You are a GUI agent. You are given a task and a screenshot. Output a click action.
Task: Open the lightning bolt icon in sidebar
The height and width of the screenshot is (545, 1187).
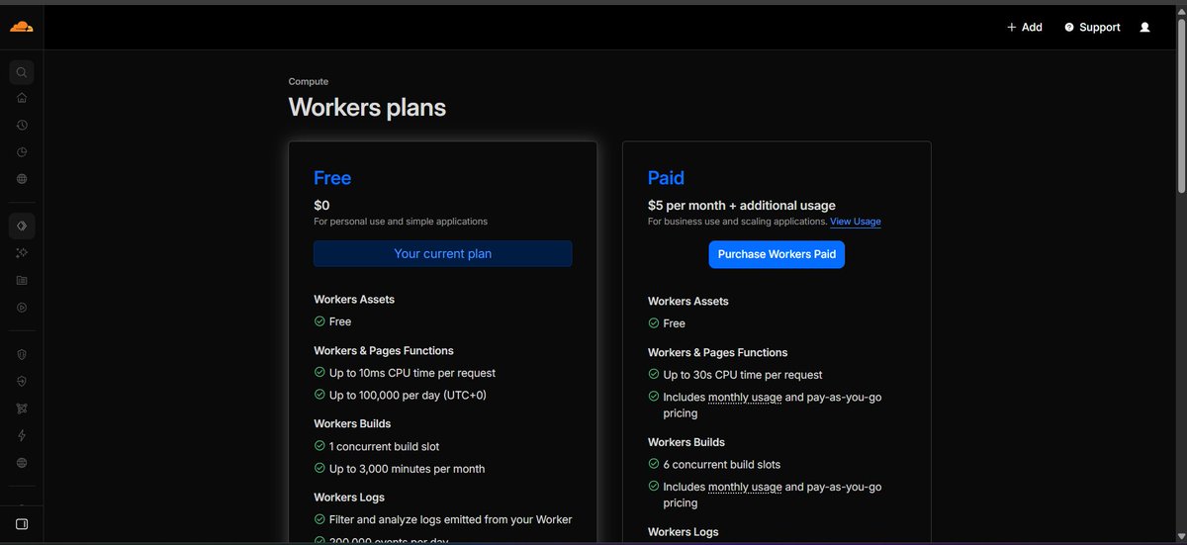coord(22,435)
